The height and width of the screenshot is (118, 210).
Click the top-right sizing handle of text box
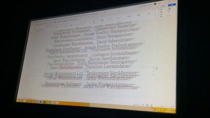click(x=154, y=67)
